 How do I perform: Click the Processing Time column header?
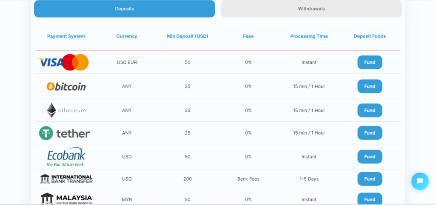click(x=309, y=36)
